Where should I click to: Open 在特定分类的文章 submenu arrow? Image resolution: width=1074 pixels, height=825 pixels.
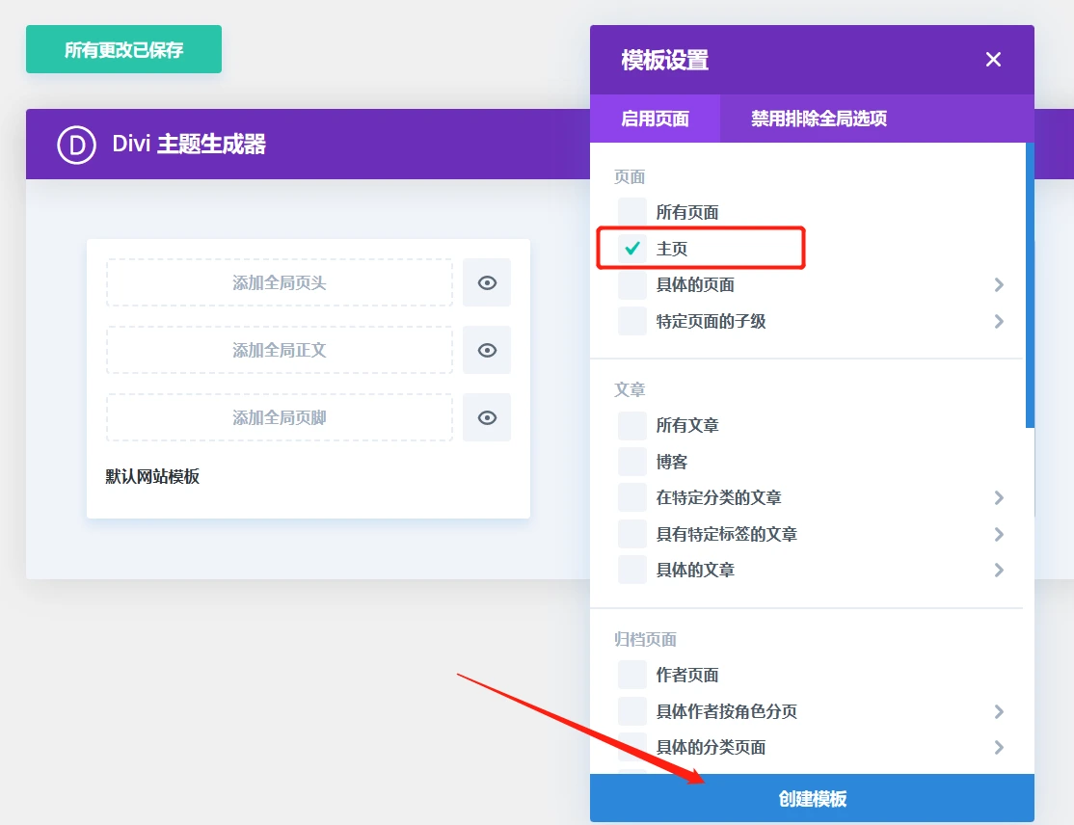[x=999, y=497]
